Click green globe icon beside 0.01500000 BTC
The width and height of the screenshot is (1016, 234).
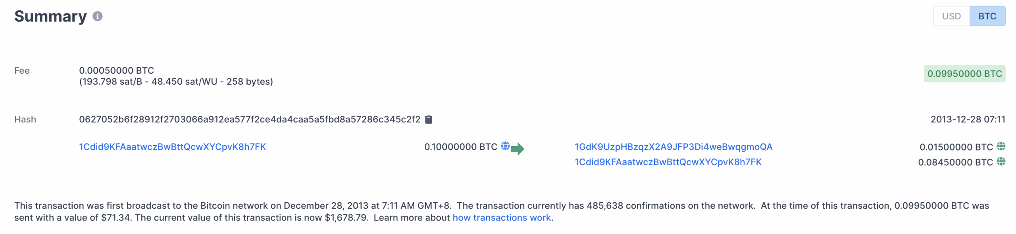(x=1001, y=146)
